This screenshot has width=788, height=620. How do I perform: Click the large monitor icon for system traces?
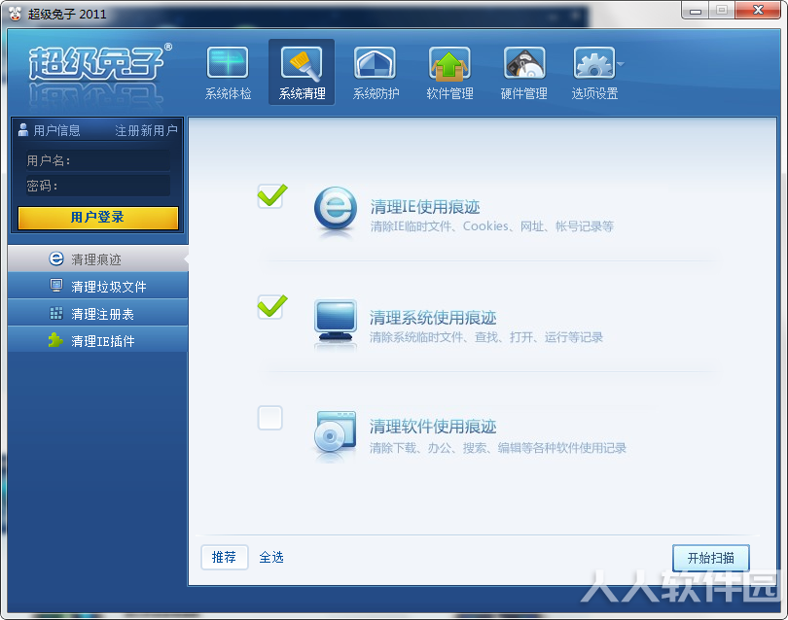336,322
